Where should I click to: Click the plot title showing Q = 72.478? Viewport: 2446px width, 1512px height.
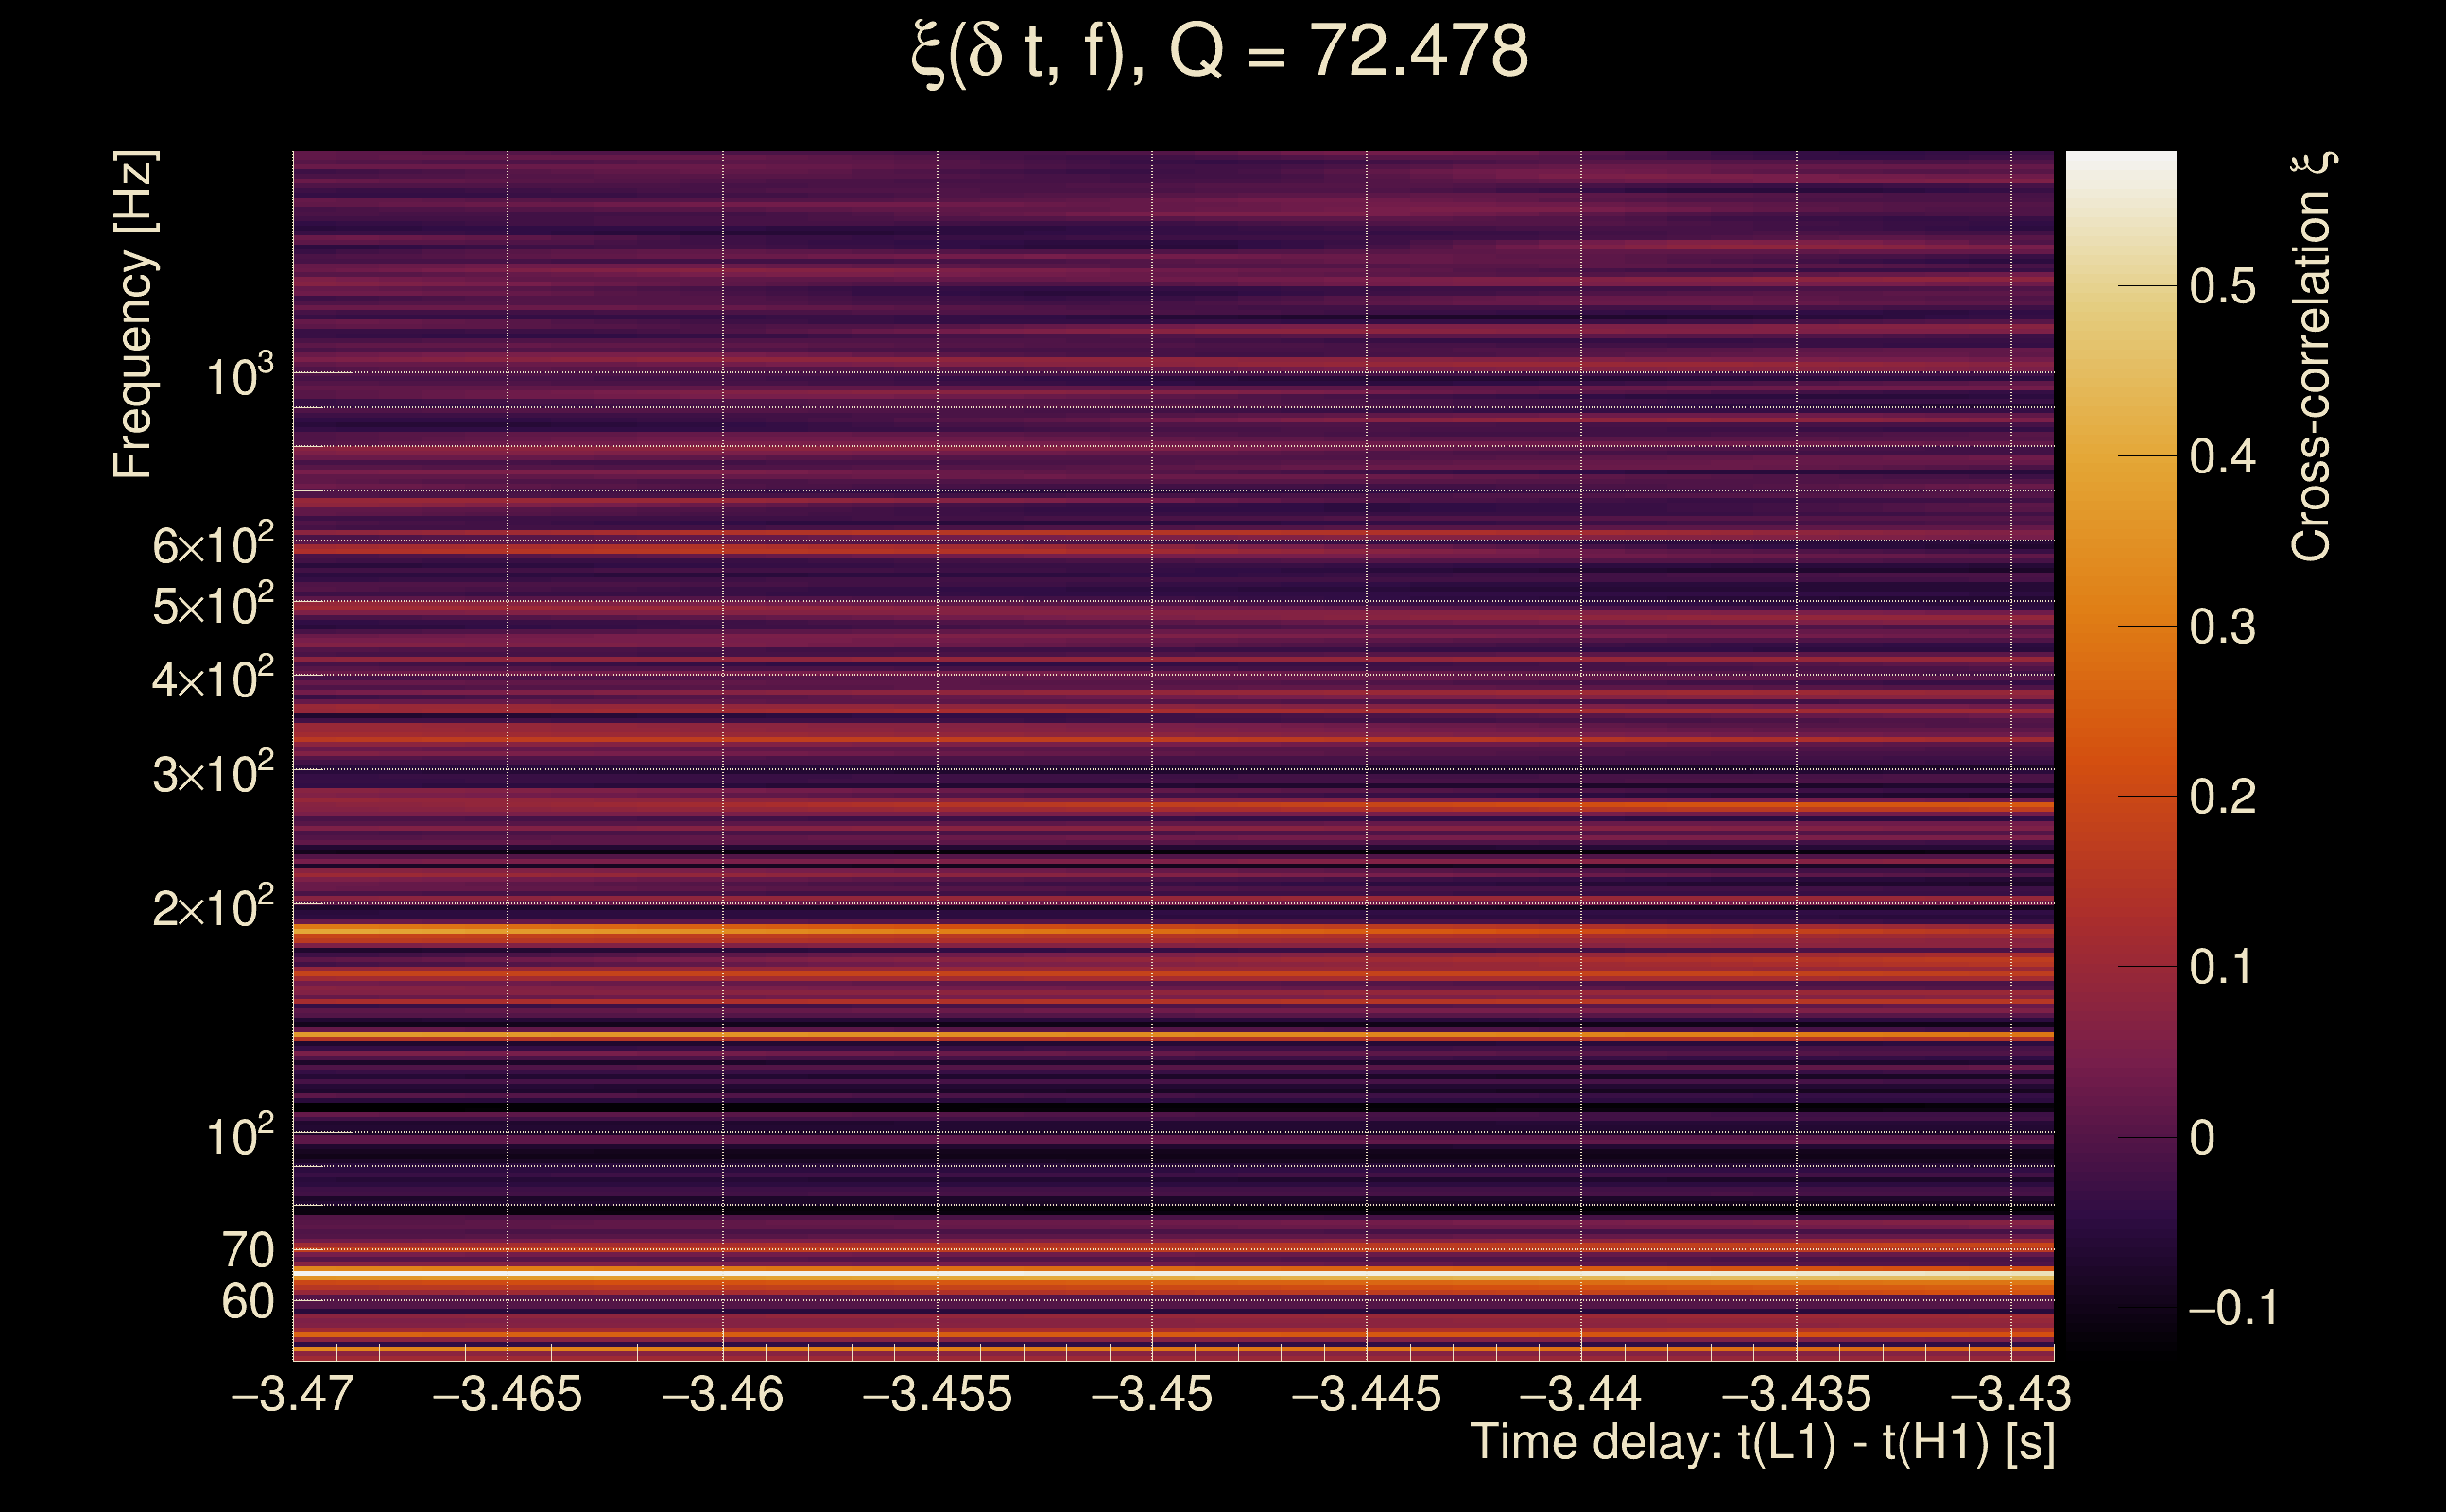point(1220,52)
